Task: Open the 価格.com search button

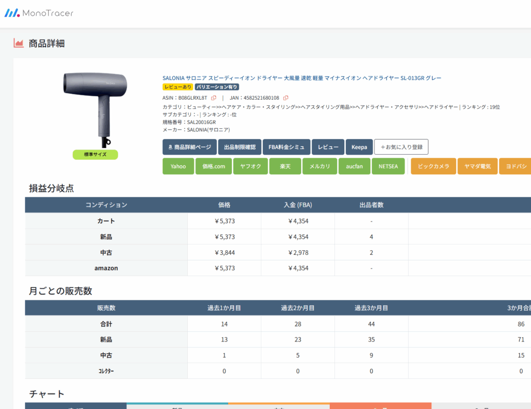Action: click(x=214, y=167)
